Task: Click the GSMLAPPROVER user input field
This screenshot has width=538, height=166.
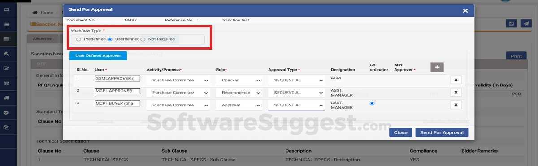Action: [x=117, y=79]
